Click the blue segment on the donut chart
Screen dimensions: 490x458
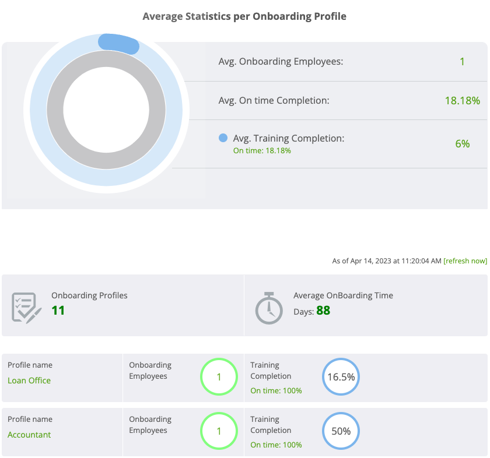coord(119,44)
